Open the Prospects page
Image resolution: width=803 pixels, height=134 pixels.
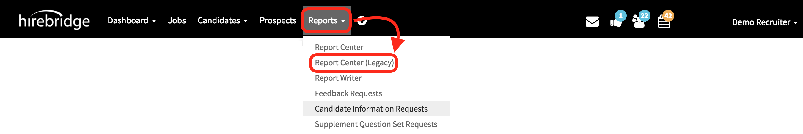coord(278,20)
